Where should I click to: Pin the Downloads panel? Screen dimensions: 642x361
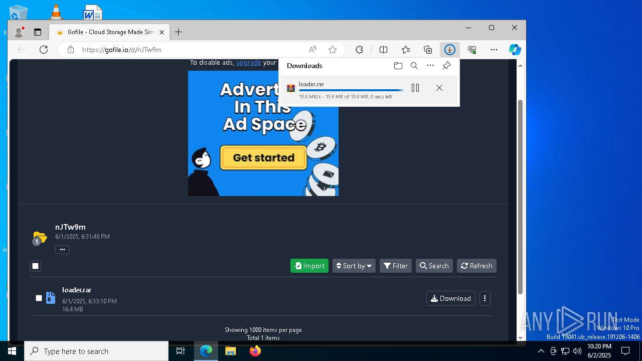tap(446, 66)
